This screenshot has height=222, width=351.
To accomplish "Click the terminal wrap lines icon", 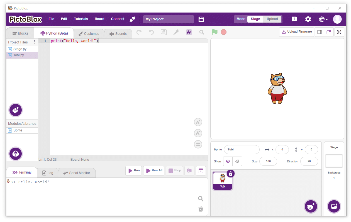I will 189,170.
